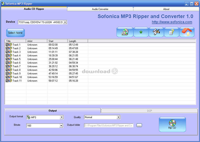The image size is (200, 142).
Task: Click the Output folder path field
Action: coord(109,126)
